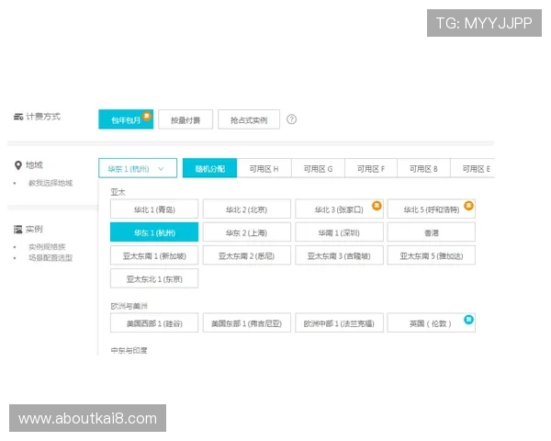This screenshot has height=441, width=551.
Task: Click the 计费方式 section label
Action: pos(43,117)
